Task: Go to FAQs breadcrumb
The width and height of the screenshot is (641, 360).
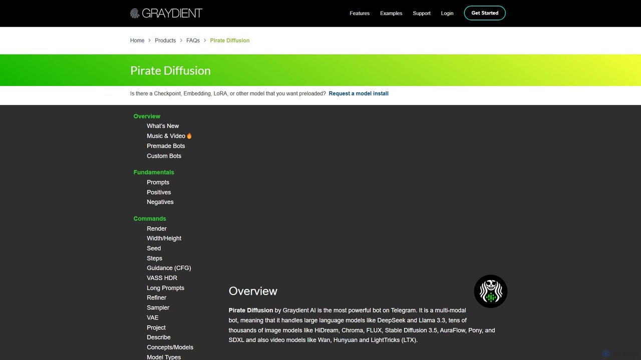Action: click(x=193, y=40)
